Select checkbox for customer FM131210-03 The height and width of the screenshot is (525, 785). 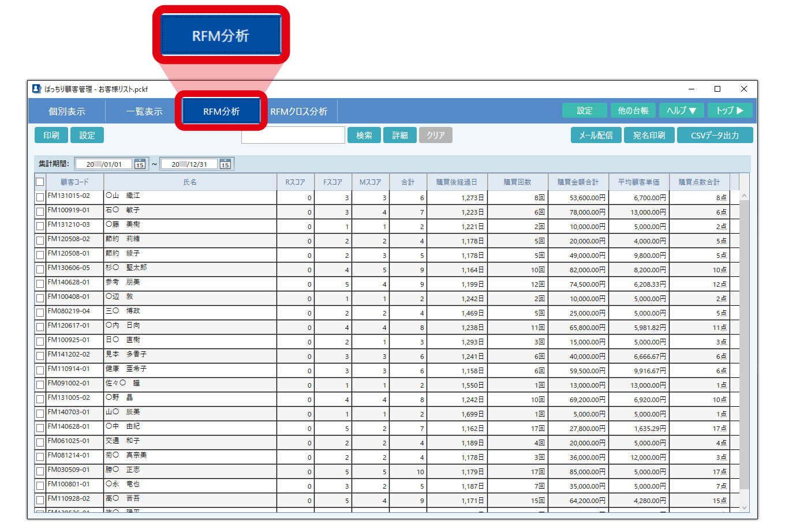40,226
